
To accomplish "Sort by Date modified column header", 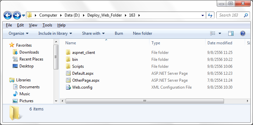I will (x=220, y=43).
